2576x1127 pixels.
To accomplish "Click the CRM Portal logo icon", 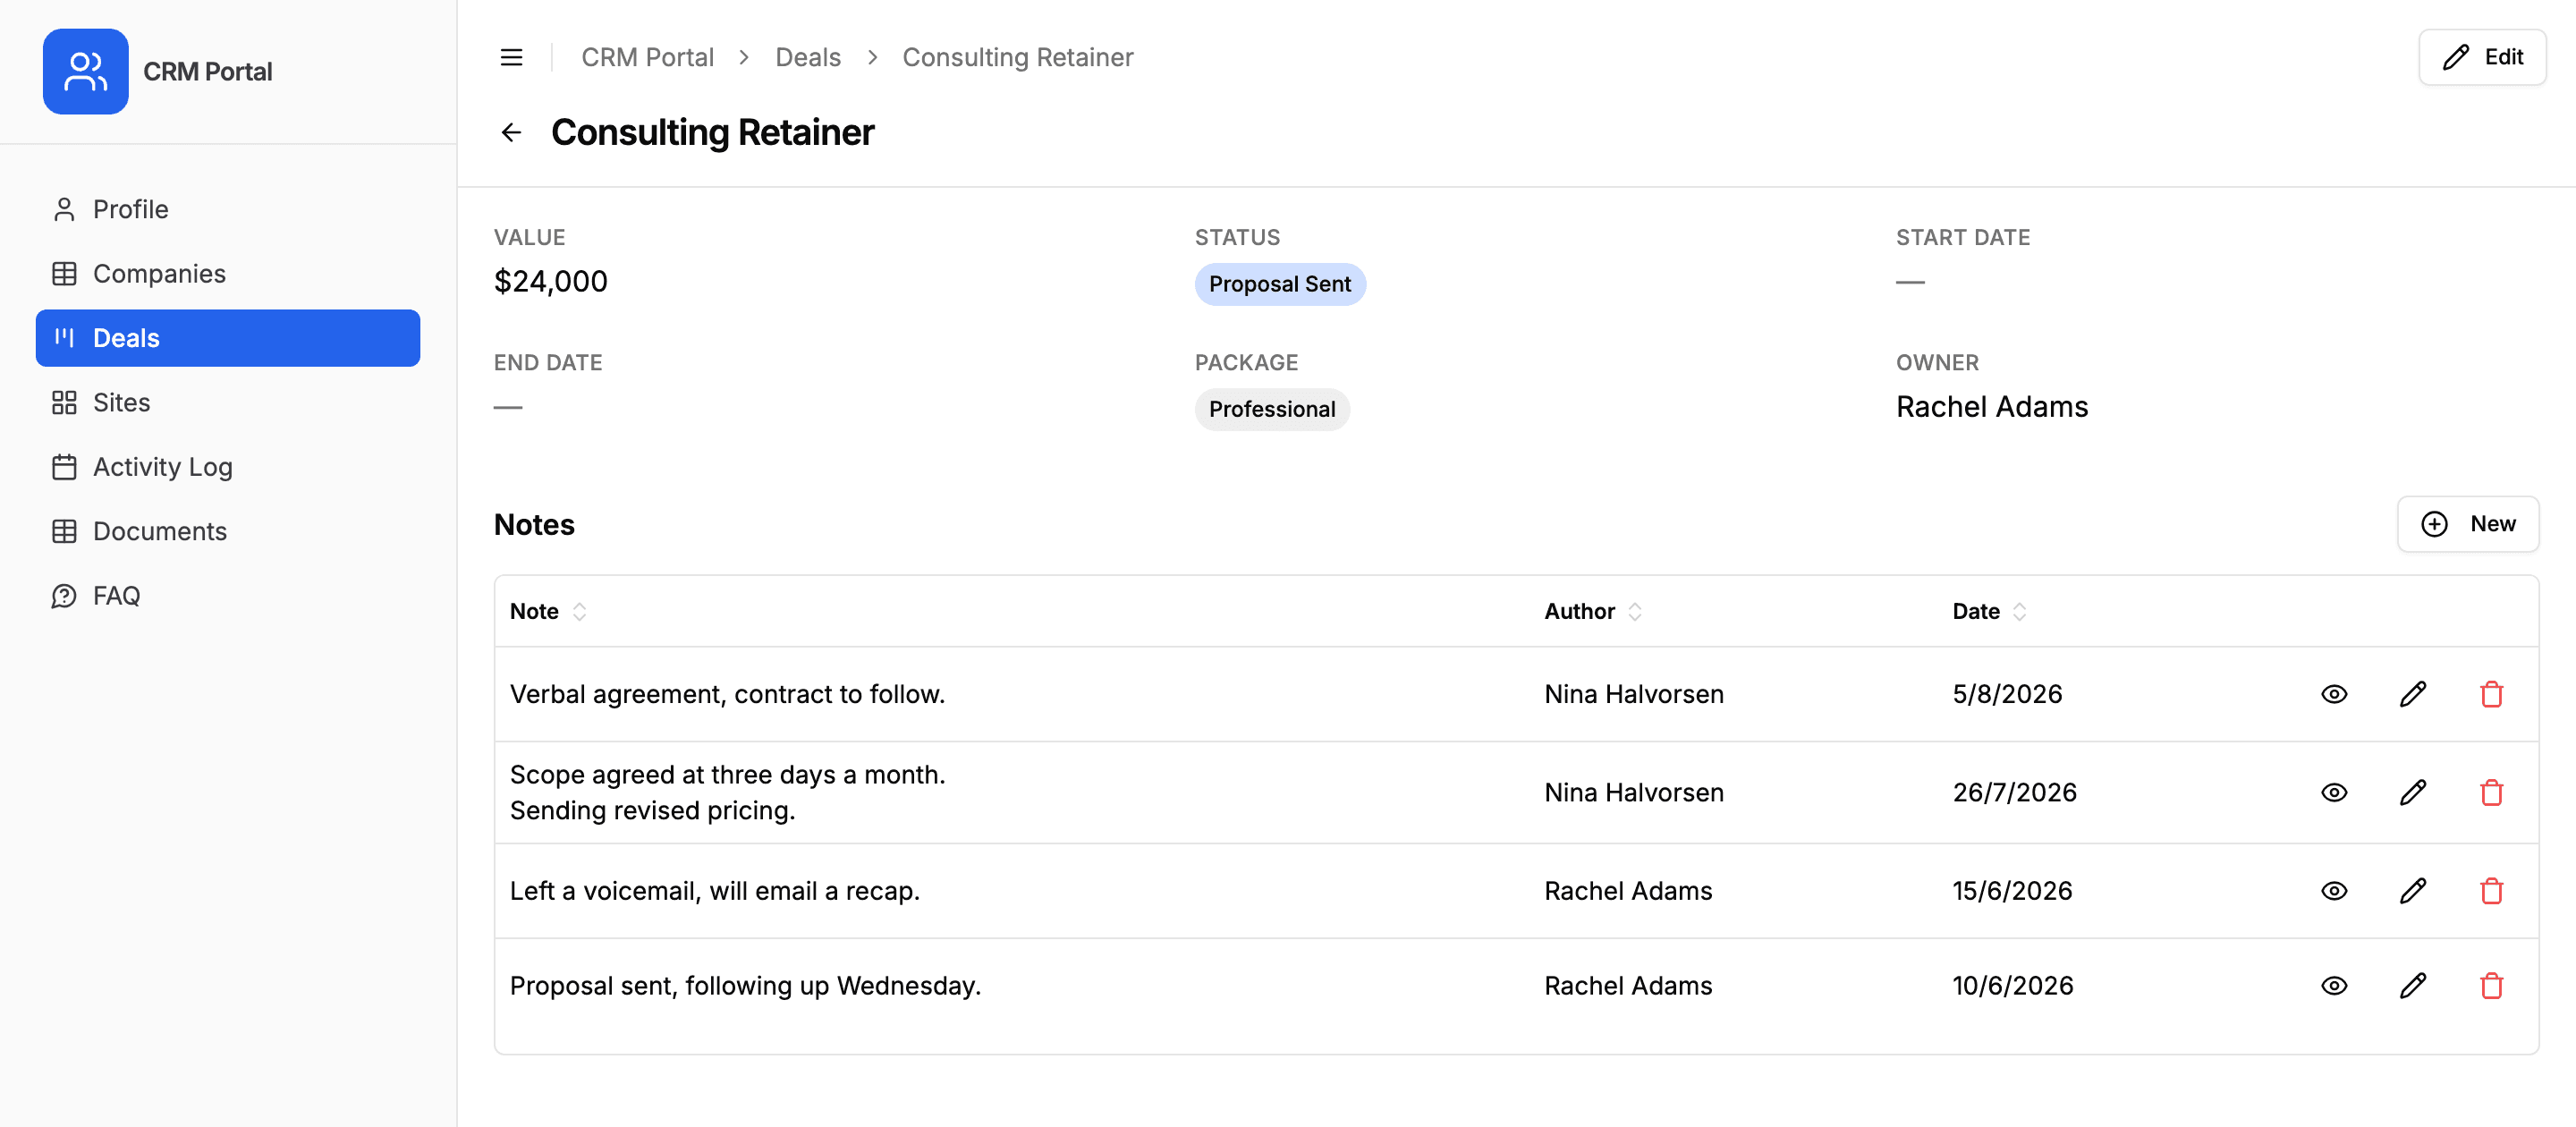I will (85, 71).
